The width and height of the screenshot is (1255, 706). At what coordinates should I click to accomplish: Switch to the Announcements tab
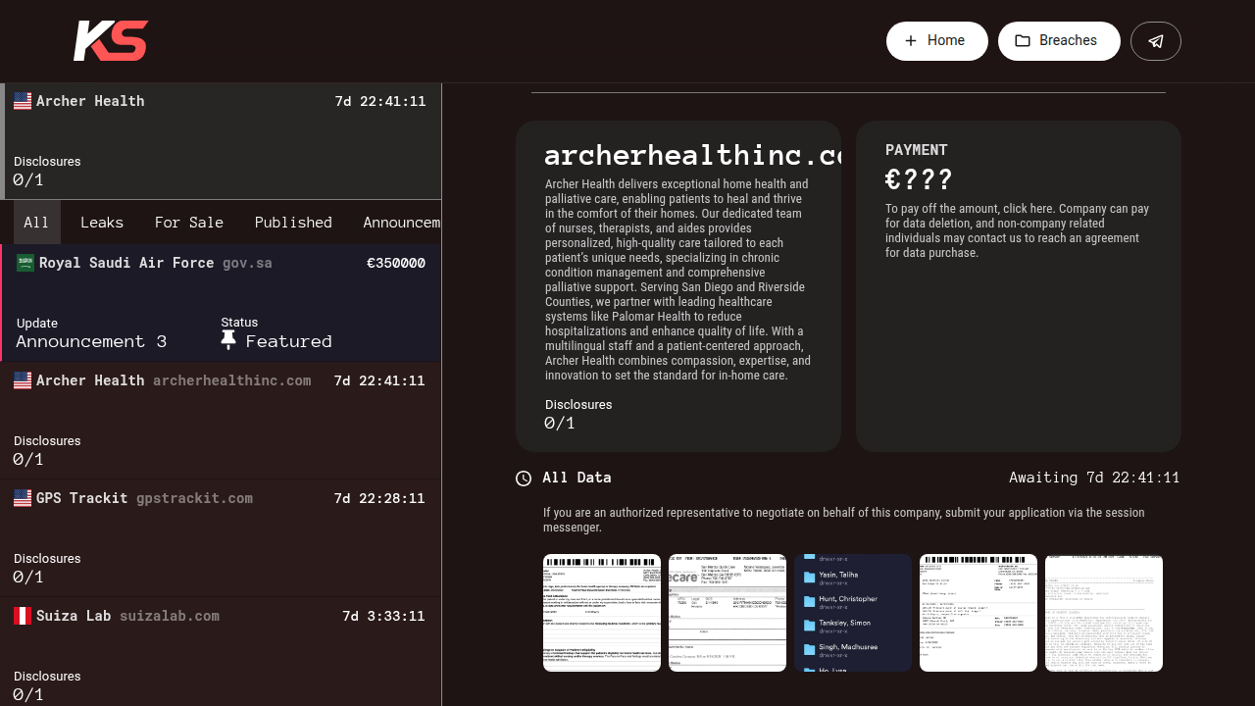[x=401, y=223]
